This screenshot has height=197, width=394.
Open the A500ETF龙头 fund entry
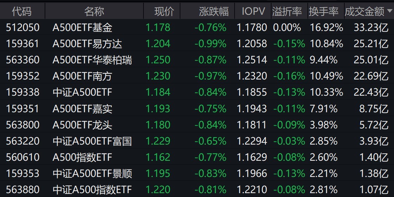82,125
